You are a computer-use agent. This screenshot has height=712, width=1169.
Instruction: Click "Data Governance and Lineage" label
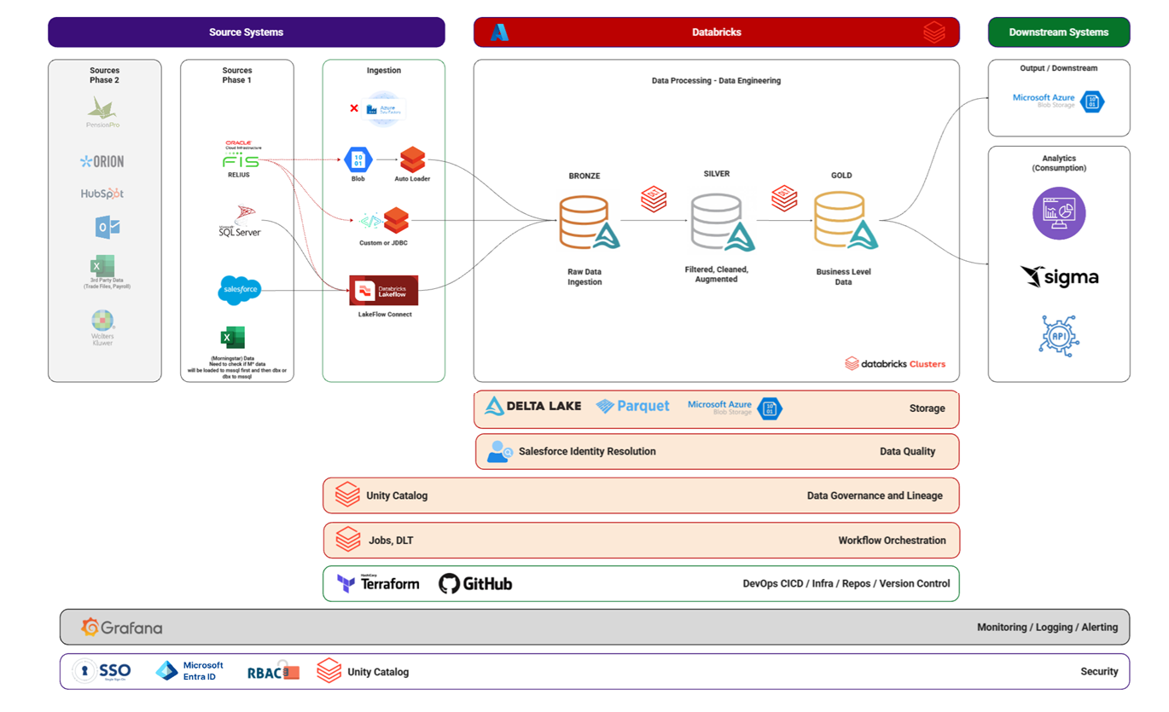click(x=875, y=495)
